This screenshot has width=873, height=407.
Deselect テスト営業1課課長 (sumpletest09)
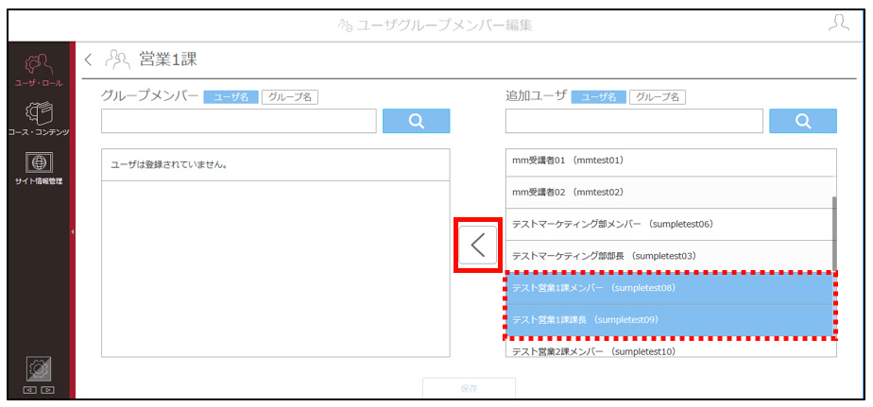click(671, 320)
